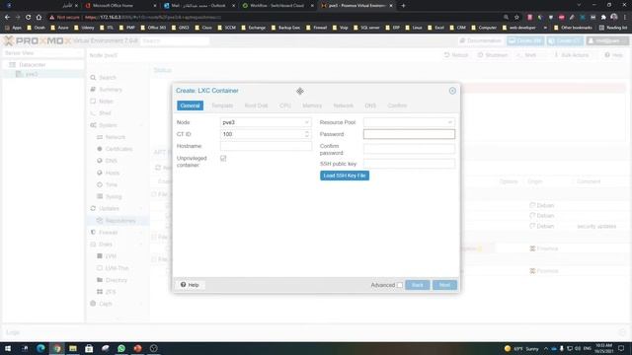Click the Reboot button for the node
Screen dimensions: 632x355
point(456,55)
